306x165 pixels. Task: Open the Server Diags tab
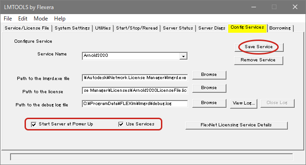coord(212,28)
